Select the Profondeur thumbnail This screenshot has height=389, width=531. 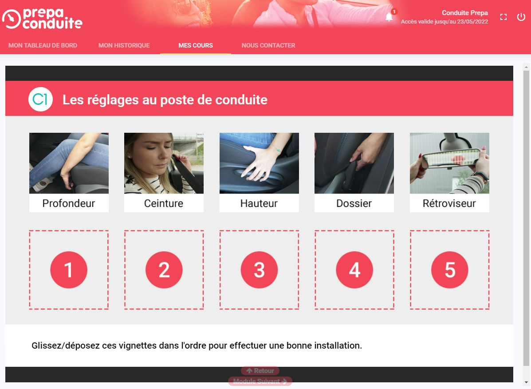tap(69, 172)
